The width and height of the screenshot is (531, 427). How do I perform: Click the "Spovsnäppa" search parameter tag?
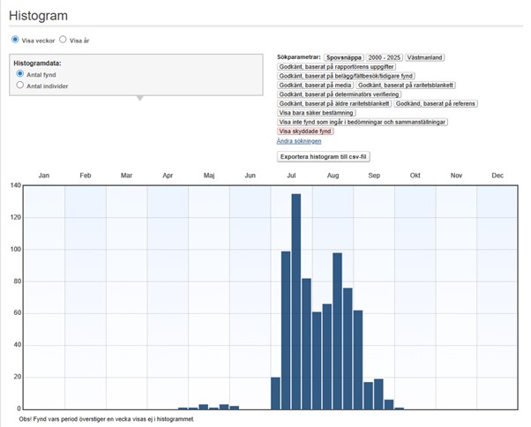pos(343,57)
